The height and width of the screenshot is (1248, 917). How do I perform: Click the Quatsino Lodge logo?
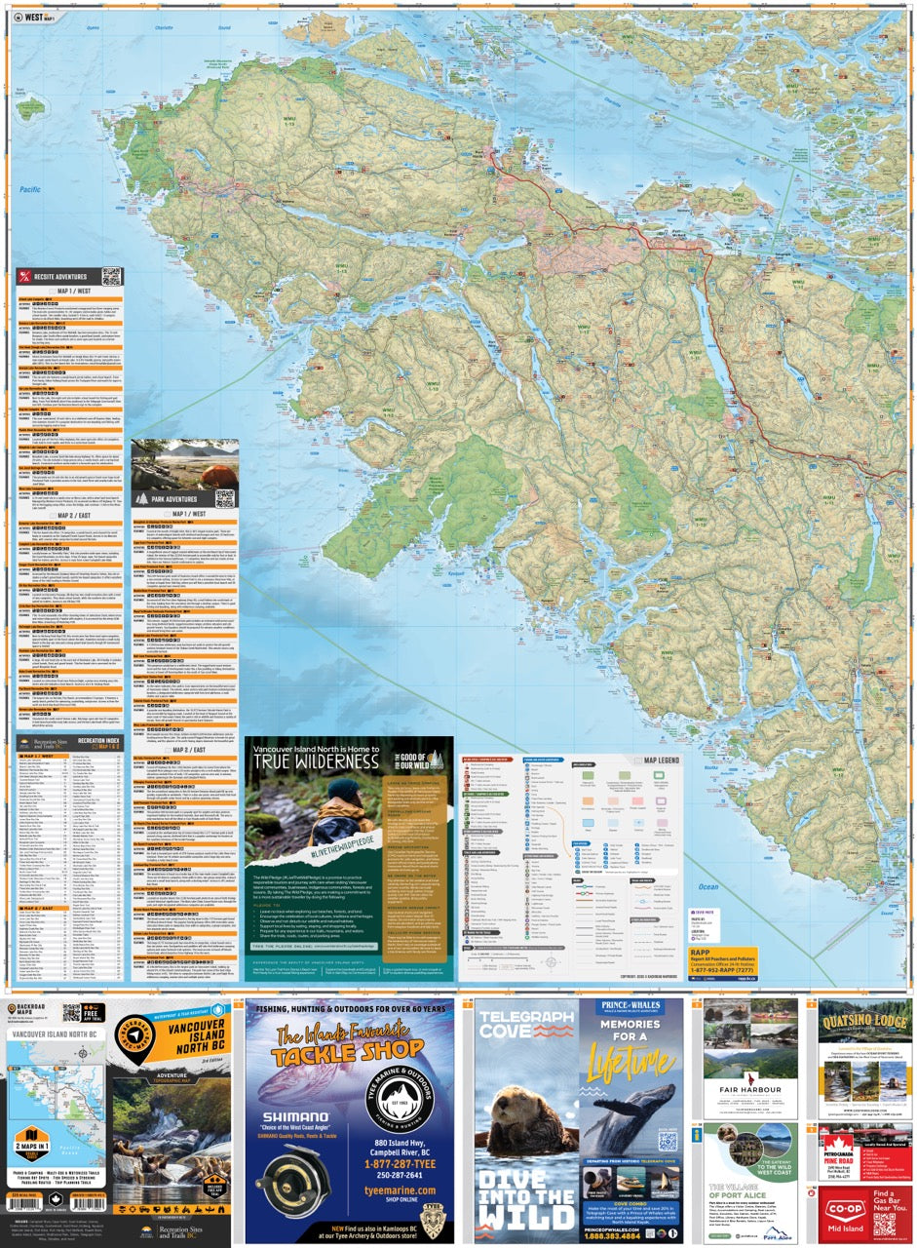(x=865, y=1021)
